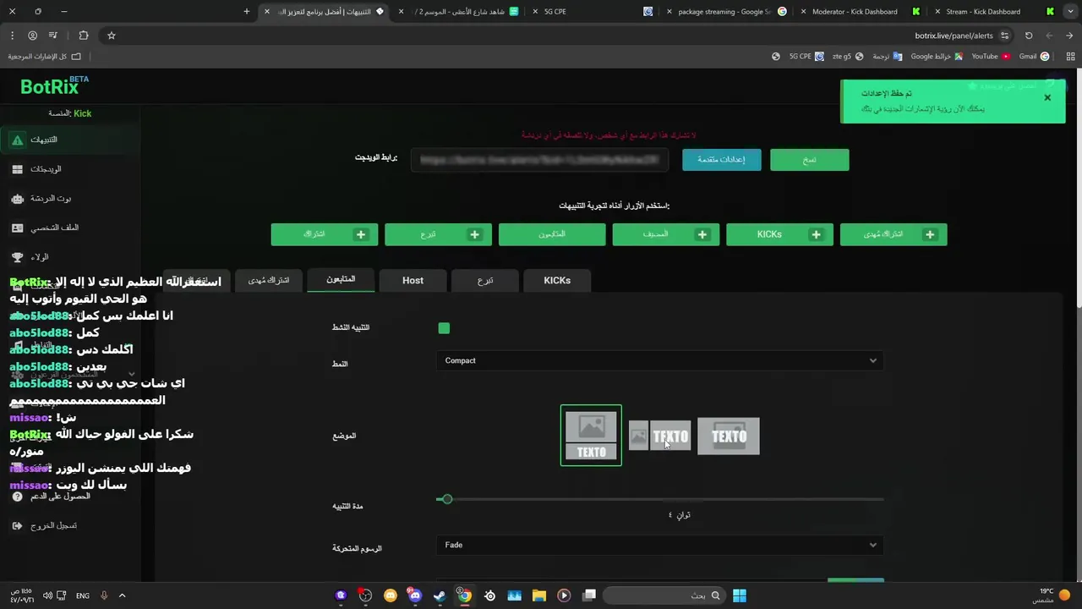Open the YouTube bookmark

pyautogui.click(x=990, y=57)
